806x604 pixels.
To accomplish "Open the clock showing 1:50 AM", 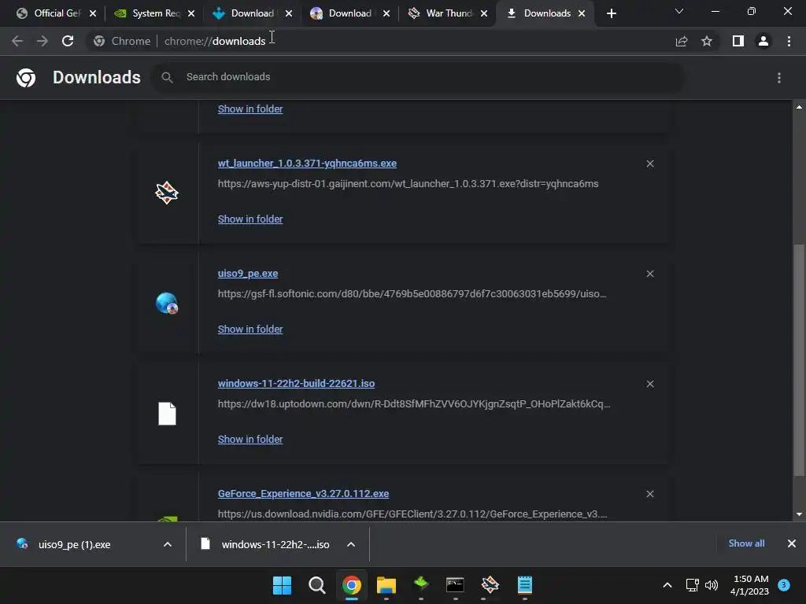I will pyautogui.click(x=750, y=585).
